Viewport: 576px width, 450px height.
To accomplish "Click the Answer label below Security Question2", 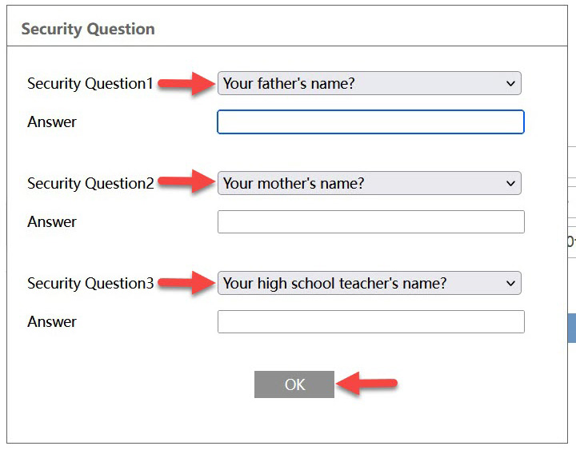I will pyautogui.click(x=52, y=222).
